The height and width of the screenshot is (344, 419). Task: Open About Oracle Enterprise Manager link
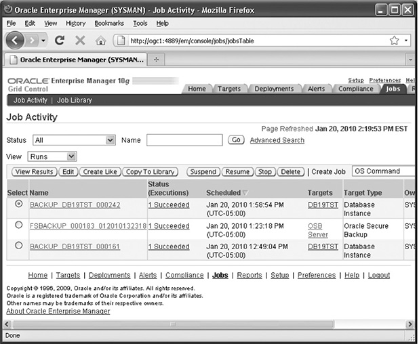[58, 311]
